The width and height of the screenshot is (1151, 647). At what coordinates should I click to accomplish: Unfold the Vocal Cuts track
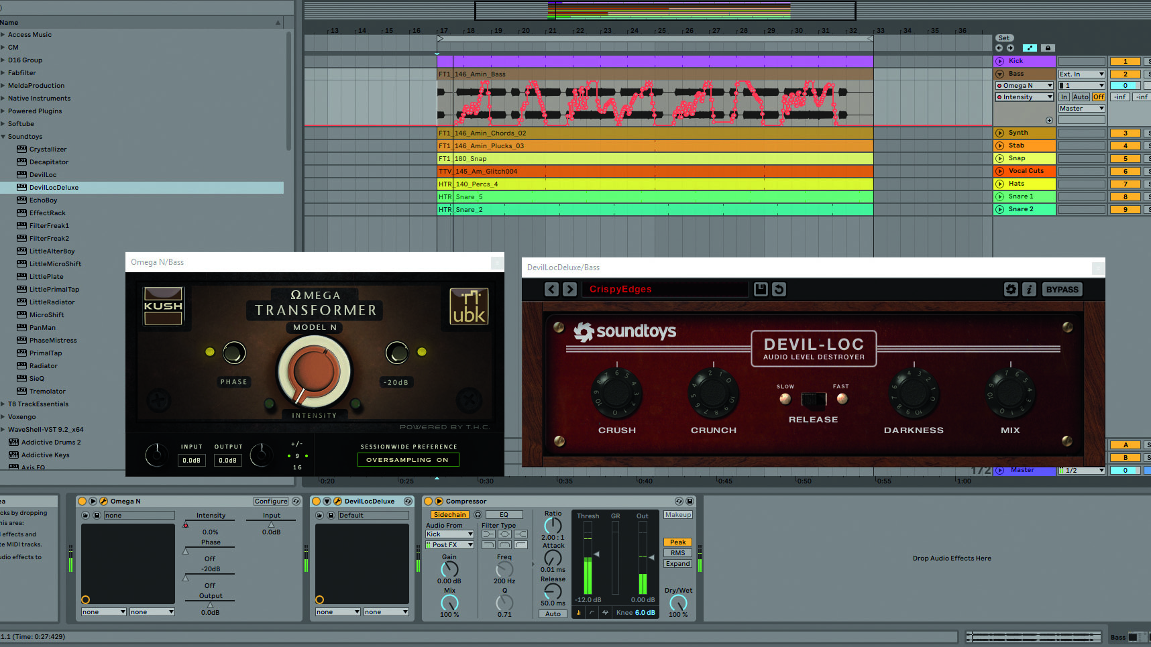(1000, 171)
